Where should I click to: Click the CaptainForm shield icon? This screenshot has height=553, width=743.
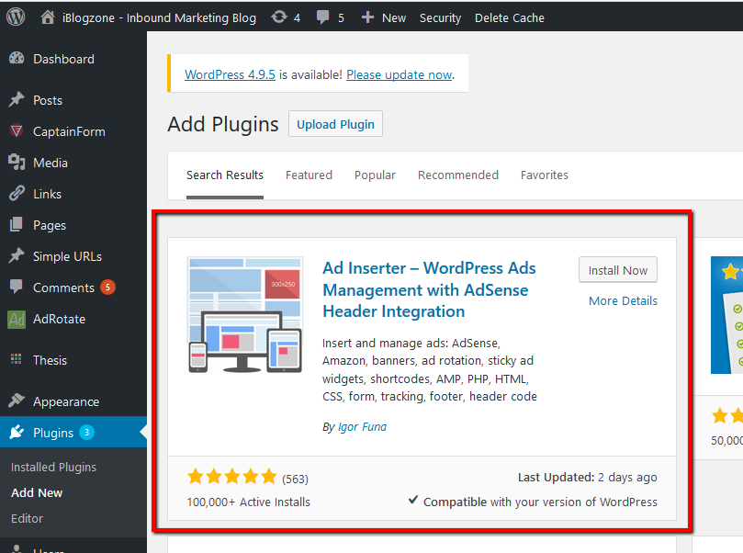pos(17,130)
